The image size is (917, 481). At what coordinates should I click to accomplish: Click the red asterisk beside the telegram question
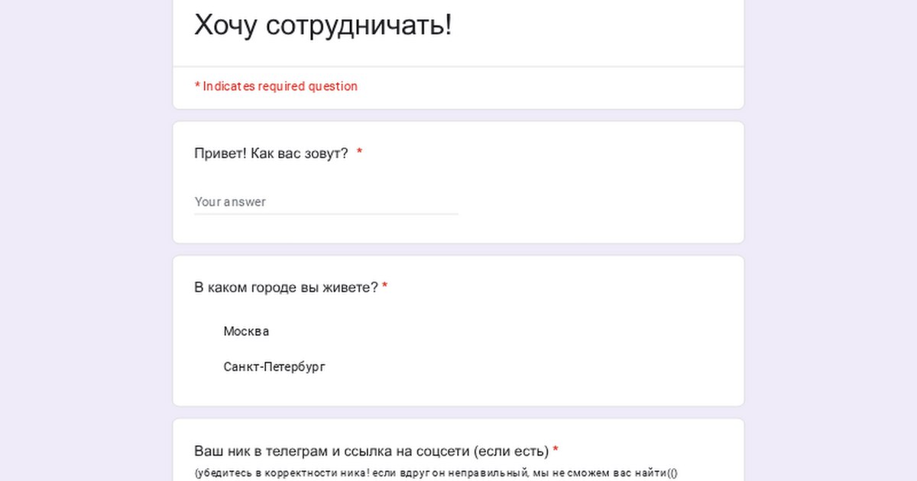(556, 451)
